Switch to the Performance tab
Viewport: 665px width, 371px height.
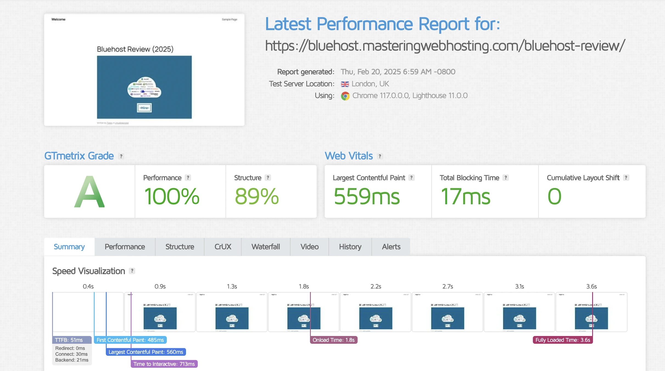tap(125, 247)
